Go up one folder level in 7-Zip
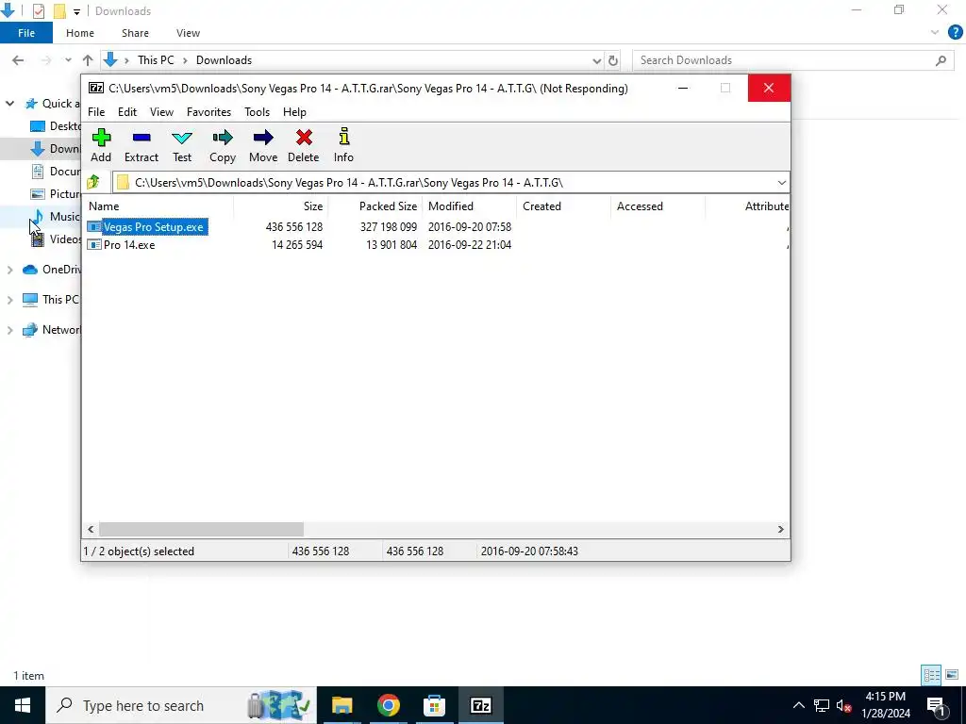Image resolution: width=966 pixels, height=724 pixels. tap(93, 182)
